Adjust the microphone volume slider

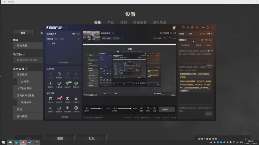[96, 108]
